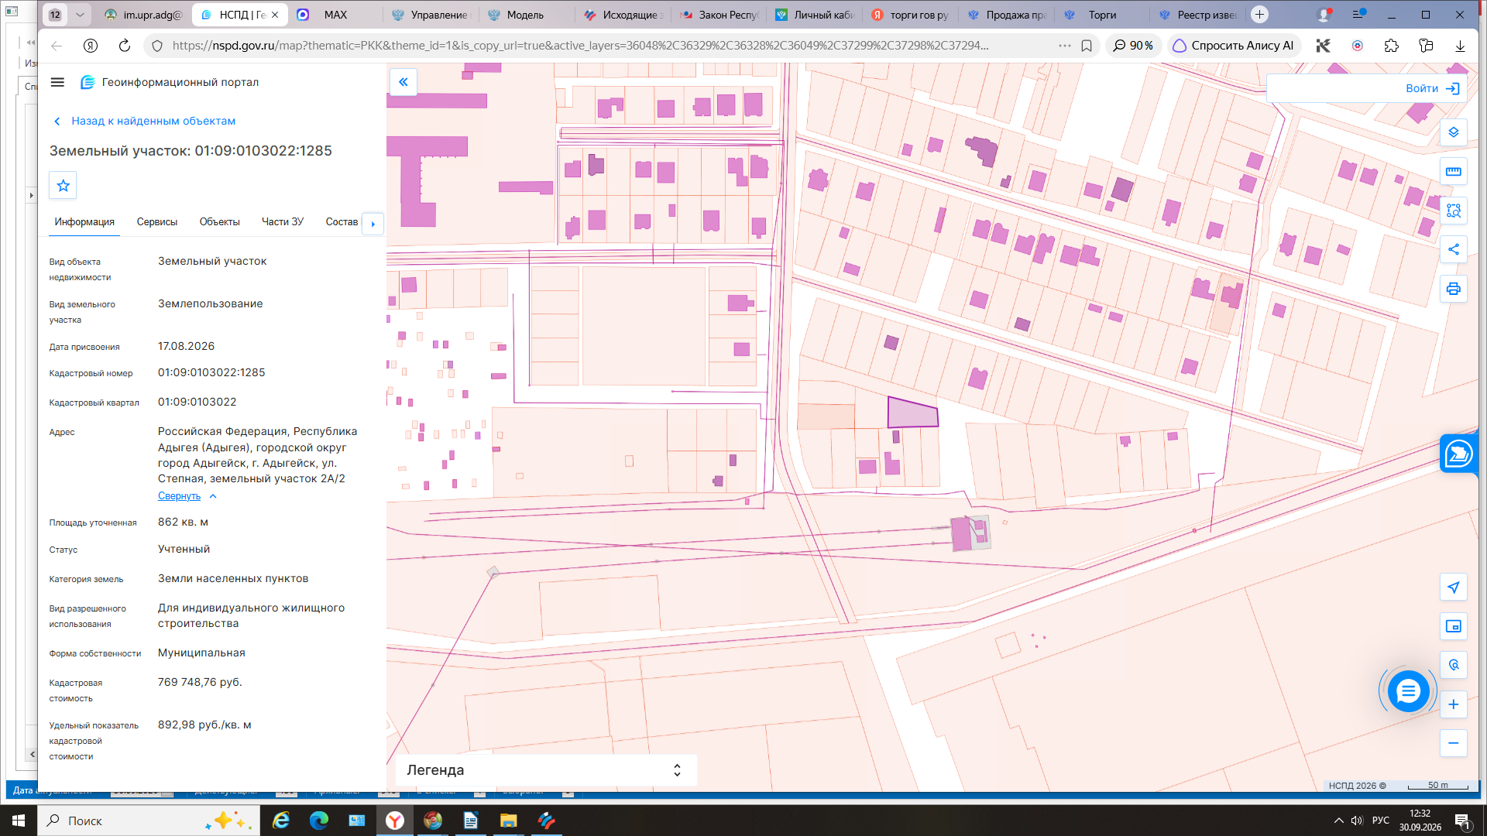Image resolution: width=1487 pixels, height=836 pixels.
Task: Open the tab list dropdown next to 12
Action: [x=80, y=15]
